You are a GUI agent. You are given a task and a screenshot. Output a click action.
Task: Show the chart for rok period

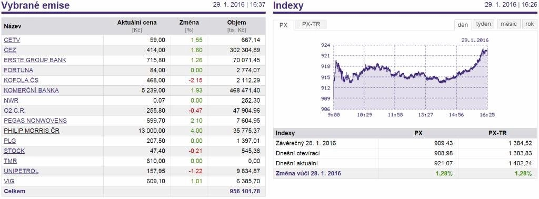coord(530,24)
